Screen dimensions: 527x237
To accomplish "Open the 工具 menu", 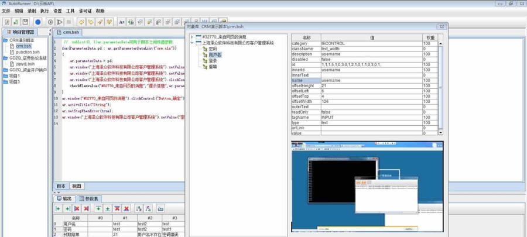I will pos(70,11).
